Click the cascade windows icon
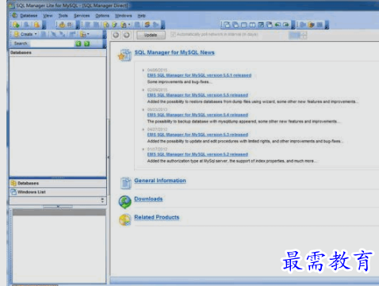Image resolution: width=379 pixels, height=286 pixels. pos(227,25)
